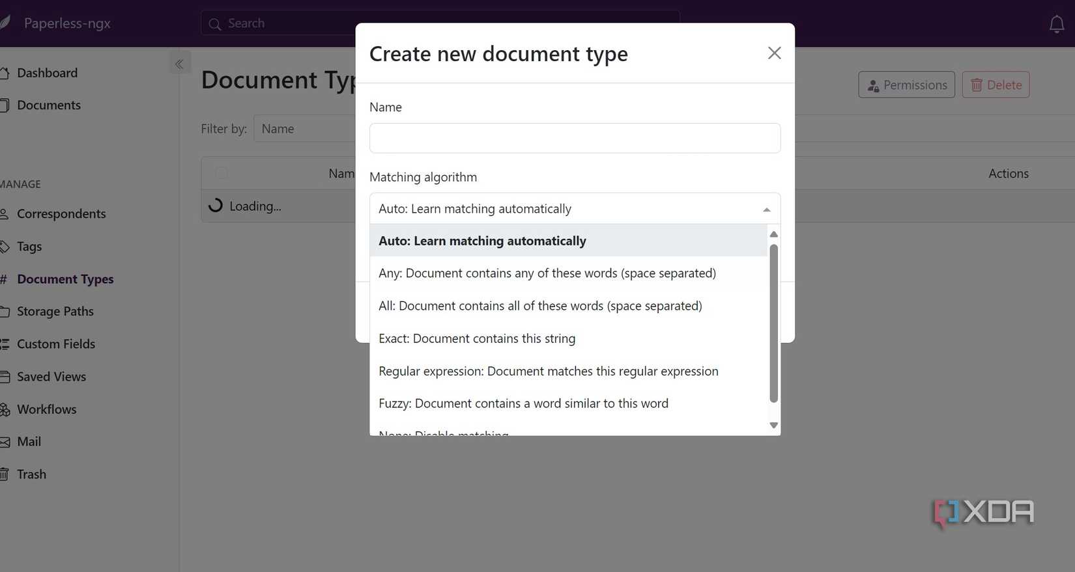The image size is (1075, 572).
Task: Open notifications bell icon
Action: tap(1056, 24)
